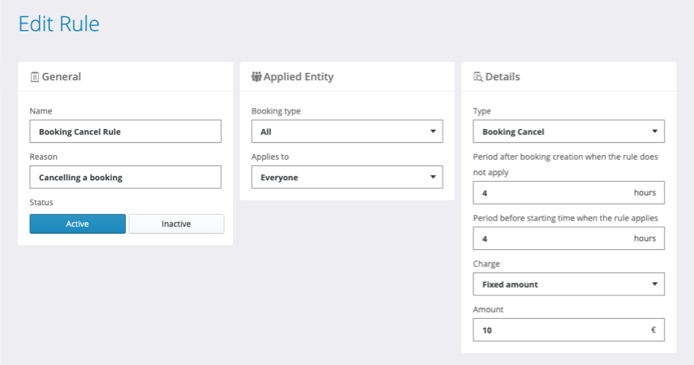Click the Reason text field
Viewport: 694px width, 365px height.
pyautogui.click(x=125, y=177)
